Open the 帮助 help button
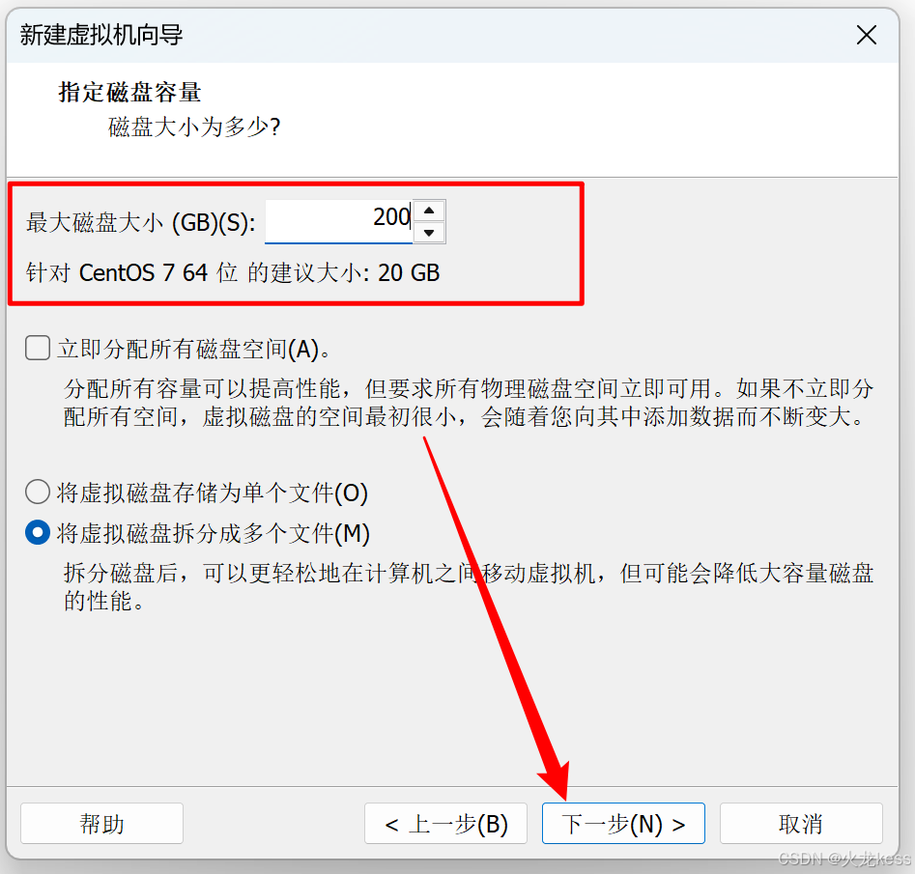 (x=101, y=823)
